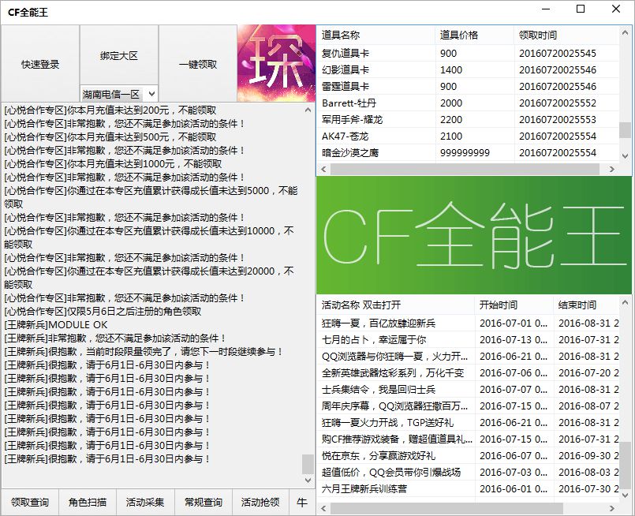Click the 常规查询 bottom button

click(x=204, y=503)
